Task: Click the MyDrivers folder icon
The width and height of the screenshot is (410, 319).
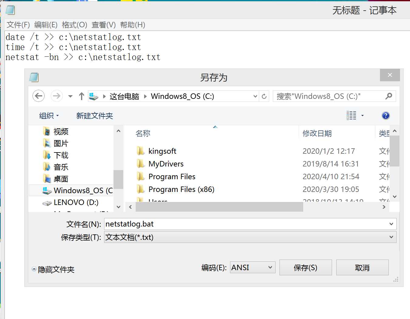Action: point(141,164)
